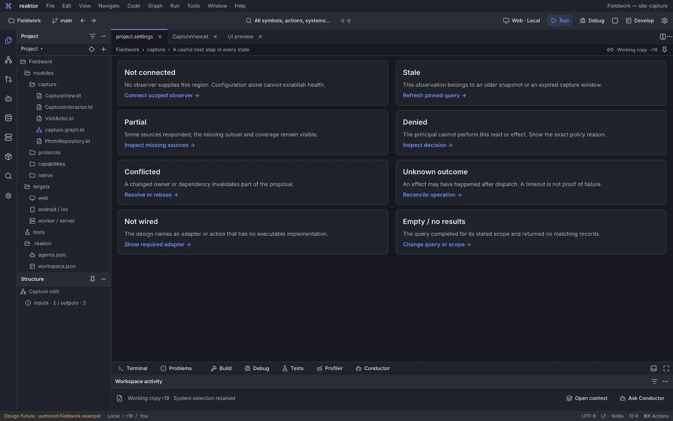The width and height of the screenshot is (673, 421).
Task: Open the search sidebar icon
Action: pos(8,176)
